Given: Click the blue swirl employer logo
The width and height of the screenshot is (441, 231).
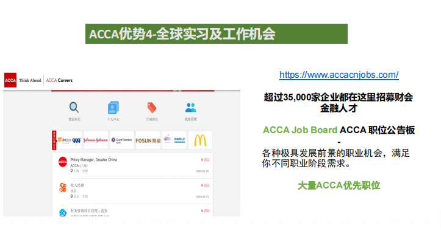Looking at the screenshot, I should (63, 213).
